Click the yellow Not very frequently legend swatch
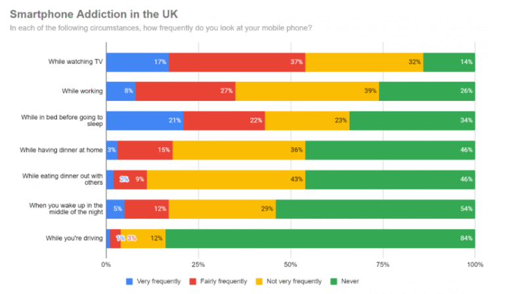This screenshot has height=294, width=512. [259, 282]
